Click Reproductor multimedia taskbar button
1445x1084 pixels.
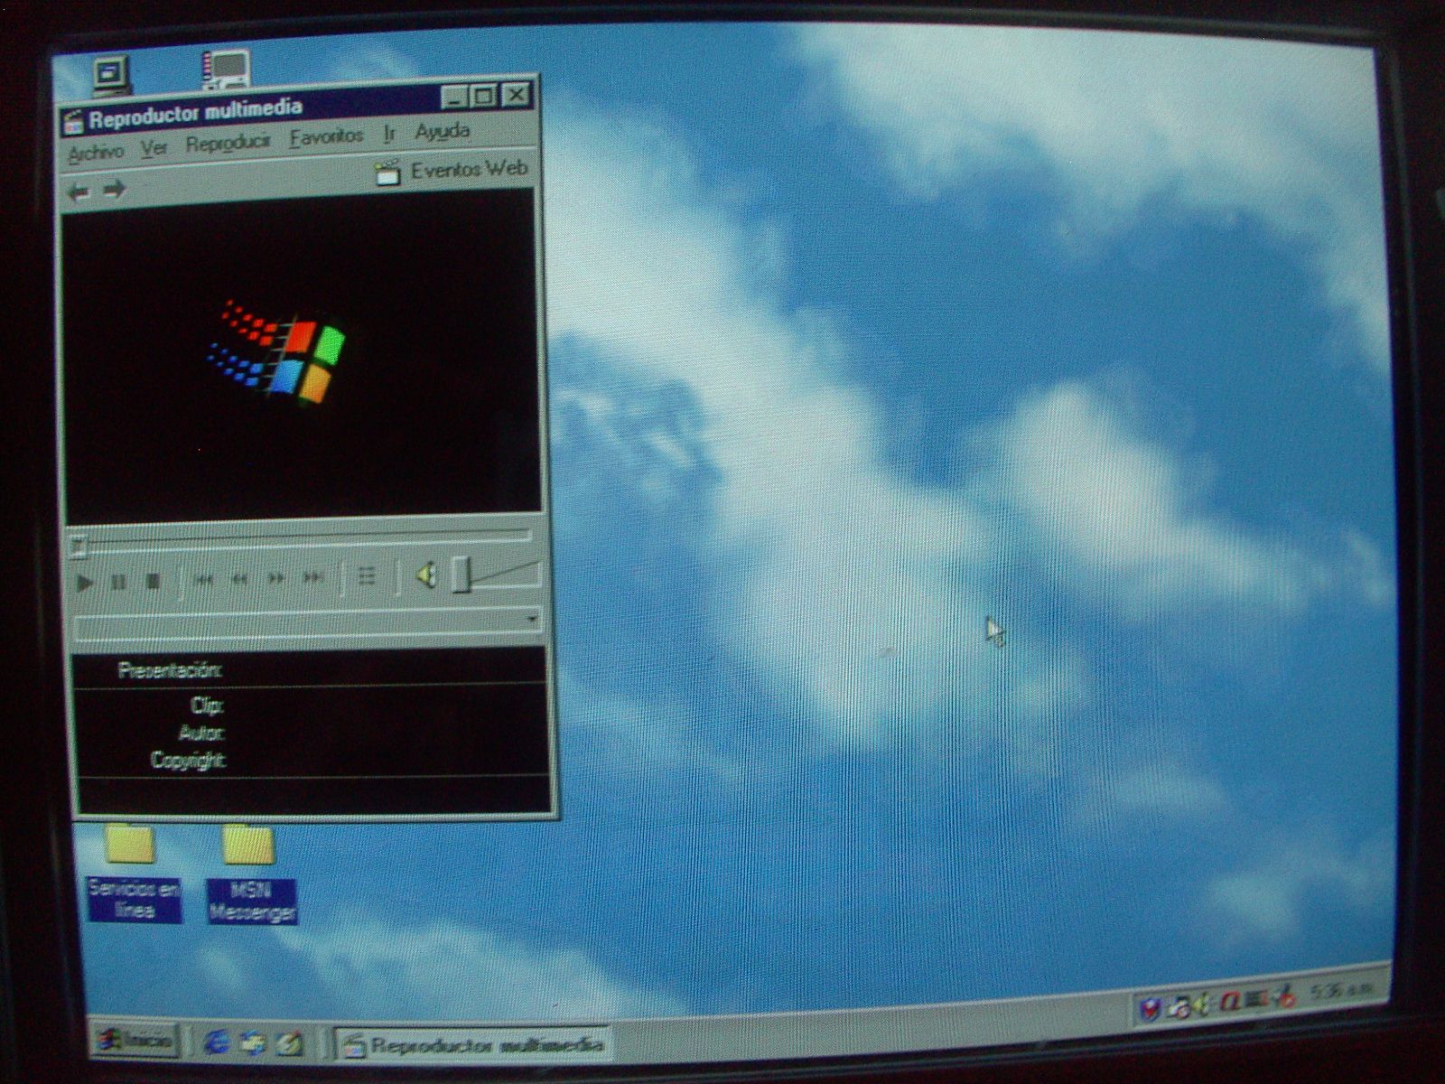pos(472,1045)
